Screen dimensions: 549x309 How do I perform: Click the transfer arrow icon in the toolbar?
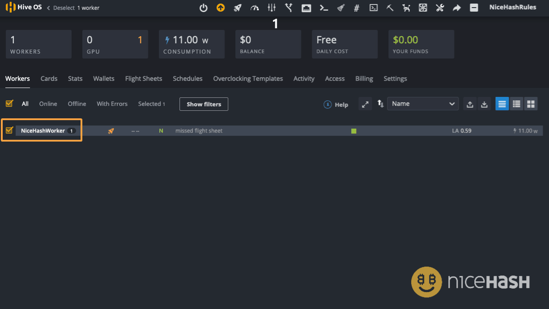point(456,7)
